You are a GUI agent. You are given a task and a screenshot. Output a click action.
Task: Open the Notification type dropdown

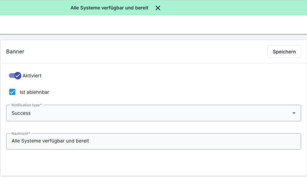(153, 113)
